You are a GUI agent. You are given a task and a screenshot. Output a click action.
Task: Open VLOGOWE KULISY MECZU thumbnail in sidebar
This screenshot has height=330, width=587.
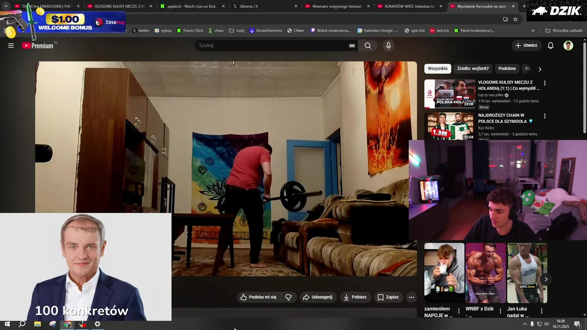coord(450,94)
